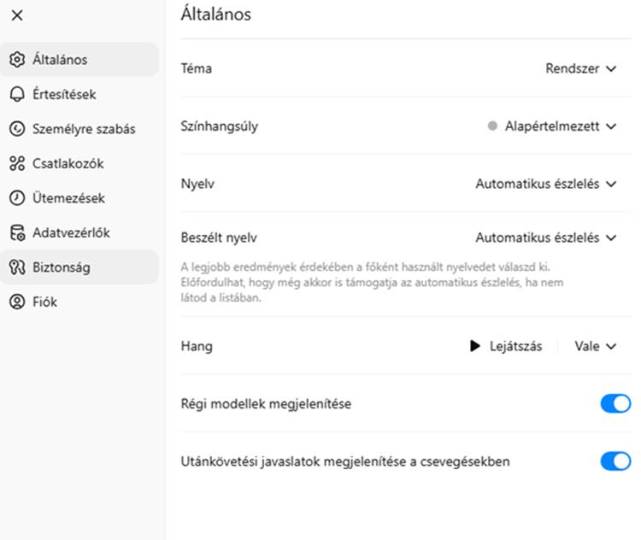641x540 pixels.
Task: Open the Beszélt nyelv dropdown
Action: coord(546,238)
